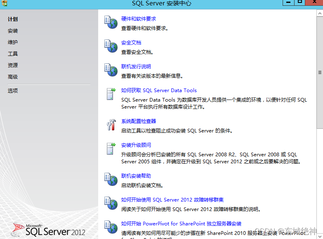Click the server icon beside 如何获取 SQL Server Data Tools
This screenshot has width=323, height=239.
pyautogui.click(x=111, y=94)
